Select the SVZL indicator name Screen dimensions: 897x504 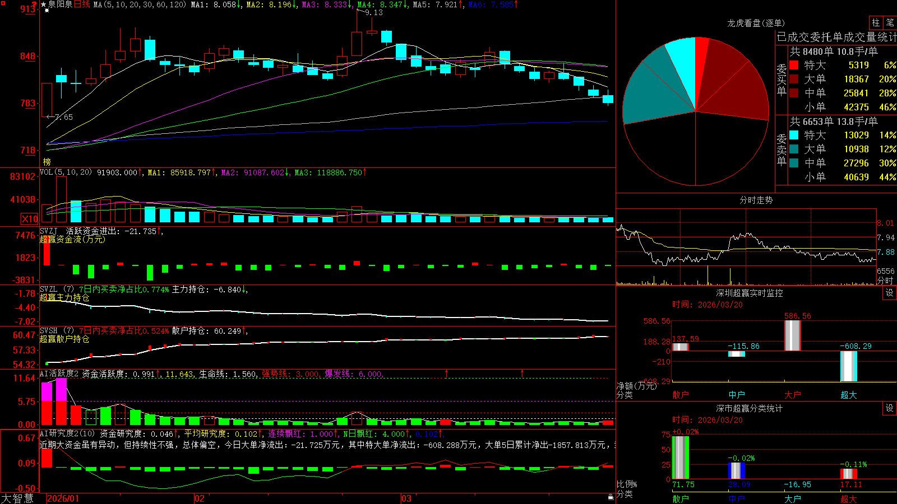pos(49,289)
